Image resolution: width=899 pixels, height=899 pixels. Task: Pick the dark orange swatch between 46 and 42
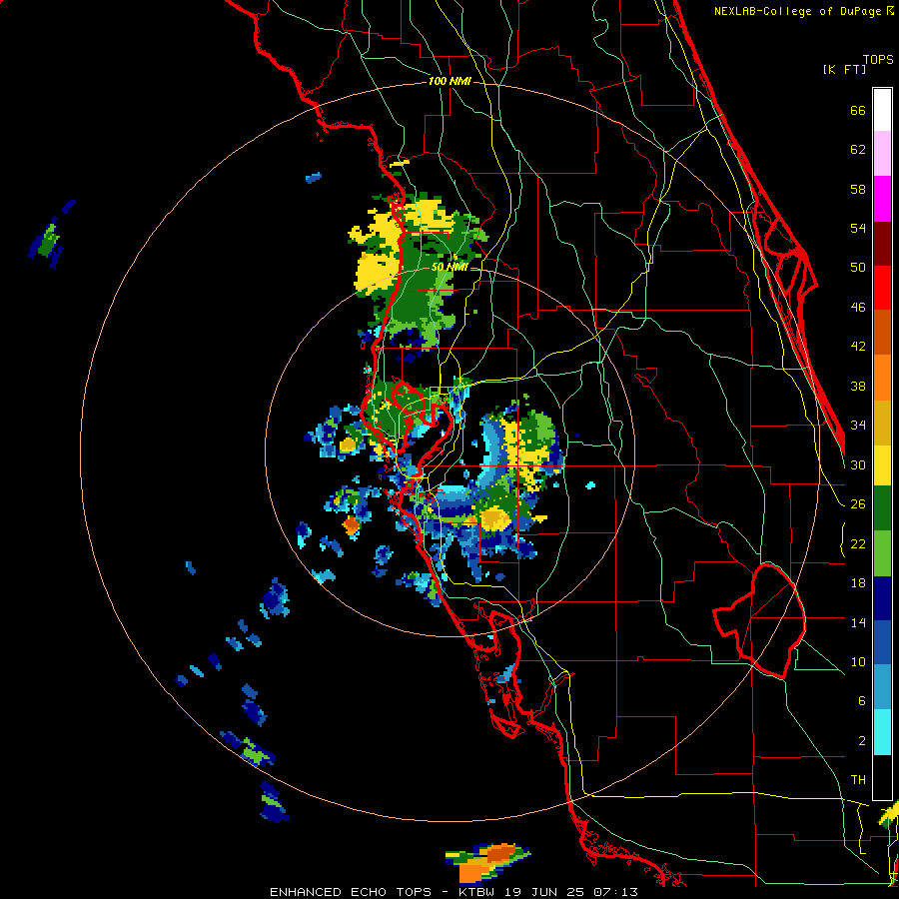click(882, 332)
